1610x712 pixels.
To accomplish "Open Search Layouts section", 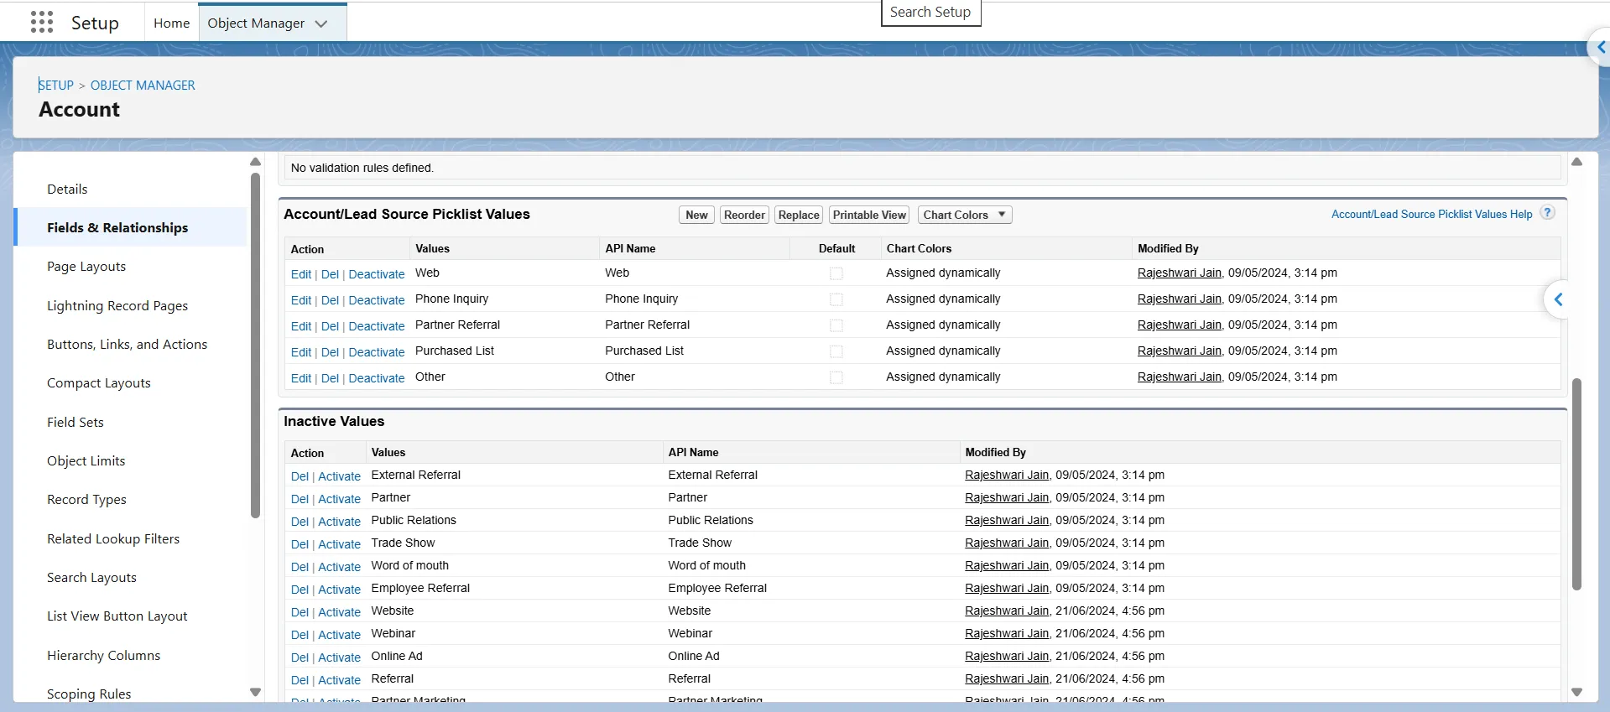I will point(91,577).
